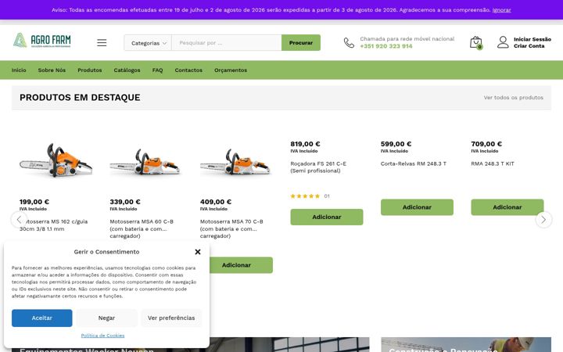Call the +351 920 323 914 number link
The image size is (563, 352).
386,46
